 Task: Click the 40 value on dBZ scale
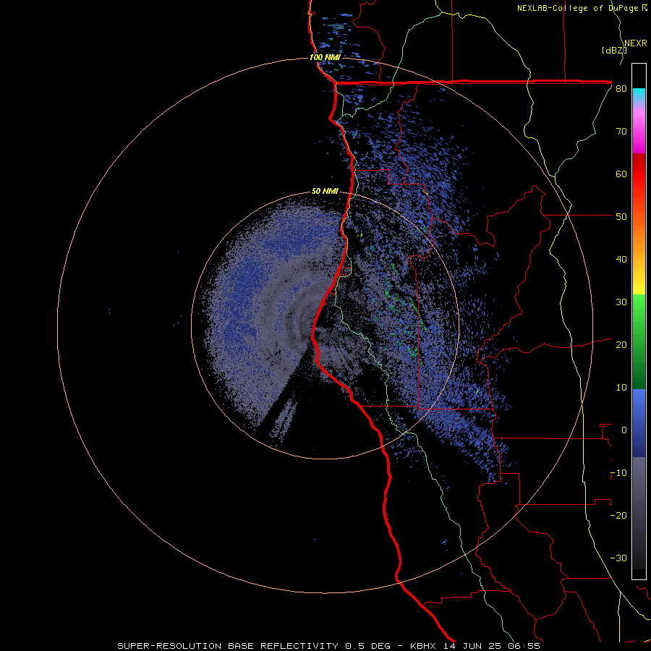tap(621, 260)
